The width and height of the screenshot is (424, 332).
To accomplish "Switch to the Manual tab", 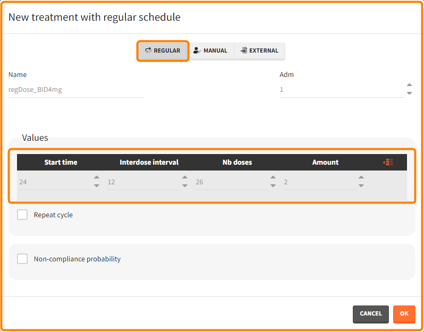I will coord(211,51).
